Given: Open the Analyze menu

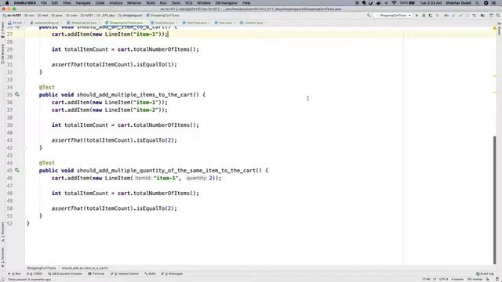Looking at the screenshot, I should coord(116,3).
